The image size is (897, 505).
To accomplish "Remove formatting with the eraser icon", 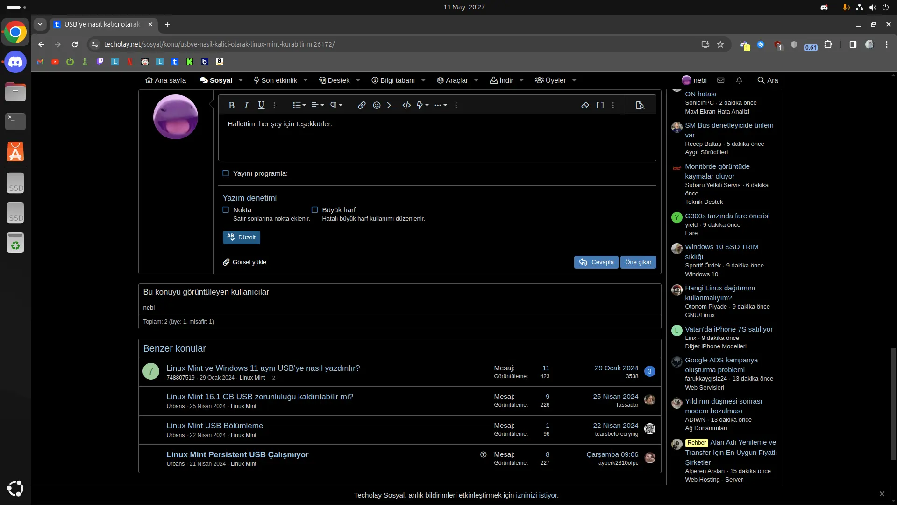I will pyautogui.click(x=585, y=106).
